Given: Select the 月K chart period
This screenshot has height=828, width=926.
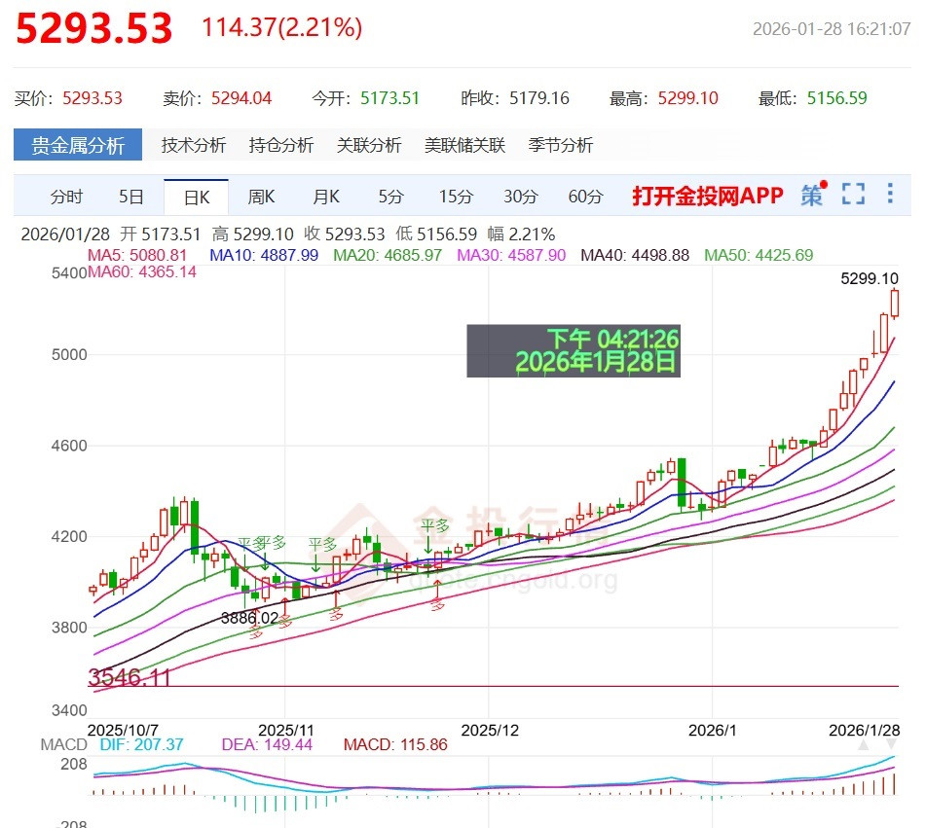Looking at the screenshot, I should point(326,197).
